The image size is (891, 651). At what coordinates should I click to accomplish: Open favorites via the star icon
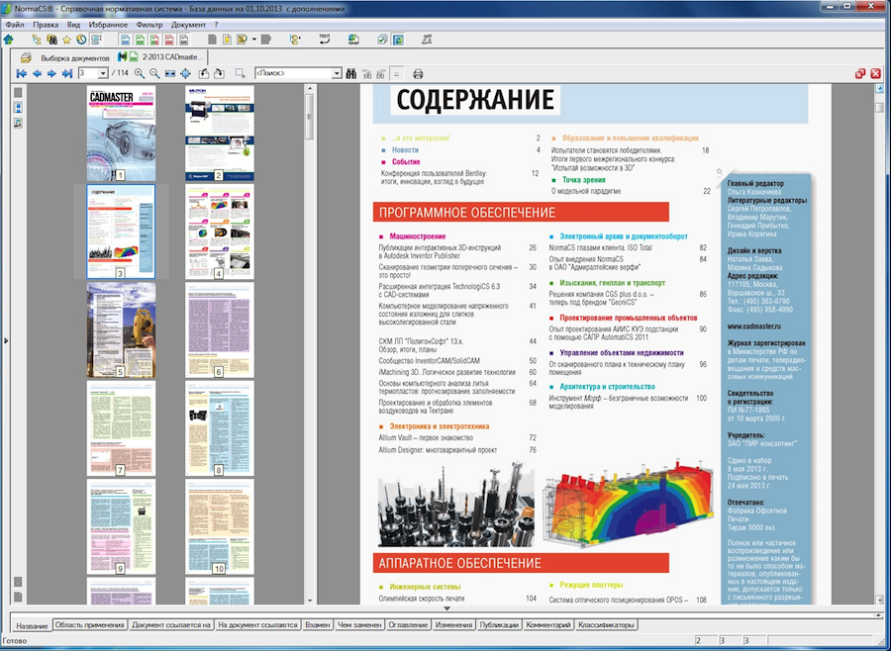[x=66, y=40]
